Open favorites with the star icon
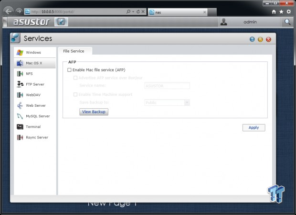Image resolution: width=296 pixels, height=215 pixels. click(x=281, y=12)
